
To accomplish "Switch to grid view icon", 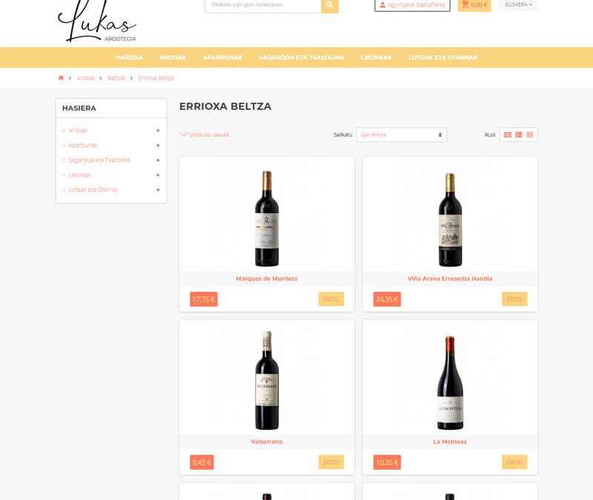I will (x=508, y=135).
